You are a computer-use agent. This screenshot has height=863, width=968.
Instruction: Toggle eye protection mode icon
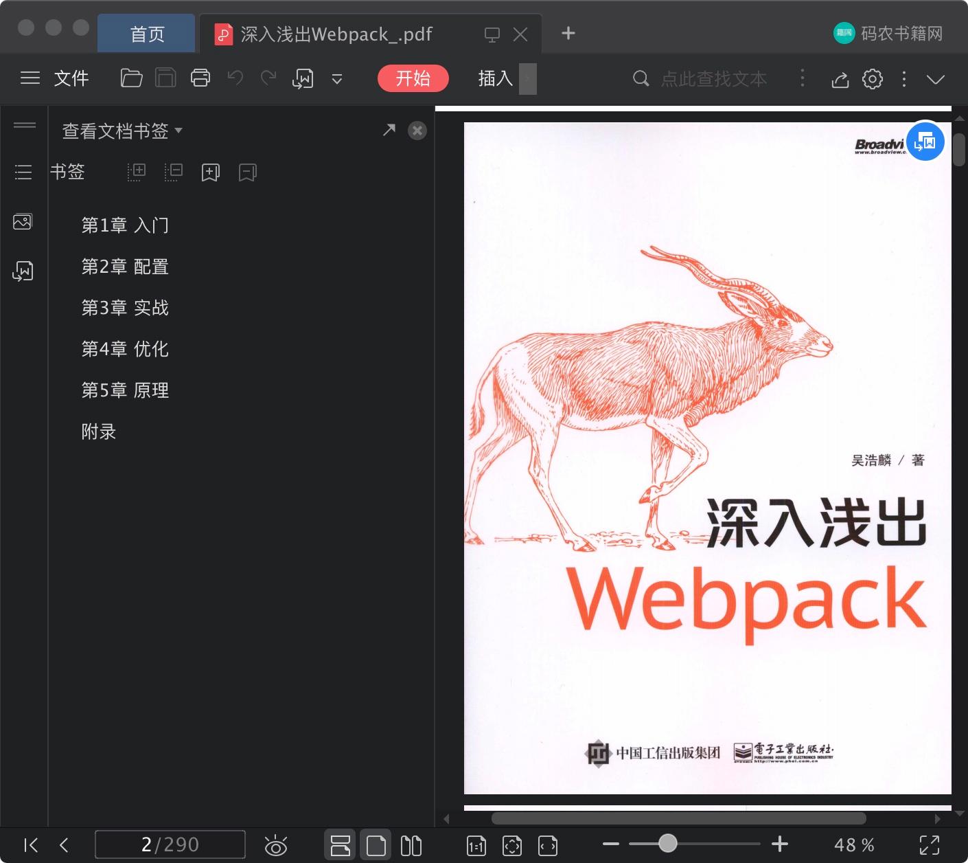pos(276,845)
